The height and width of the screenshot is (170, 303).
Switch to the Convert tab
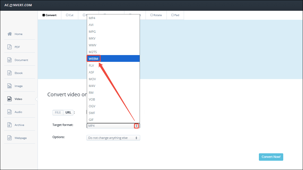click(49, 15)
